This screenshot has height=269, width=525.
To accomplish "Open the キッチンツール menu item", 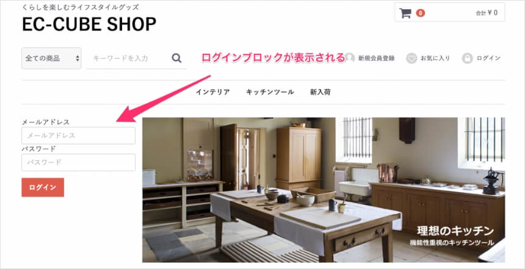I will pyautogui.click(x=270, y=92).
